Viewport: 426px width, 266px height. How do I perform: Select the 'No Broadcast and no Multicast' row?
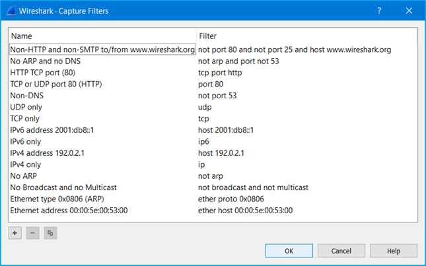(213, 187)
